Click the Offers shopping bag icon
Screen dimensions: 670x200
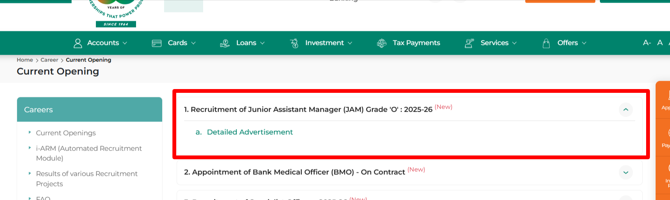coord(546,43)
